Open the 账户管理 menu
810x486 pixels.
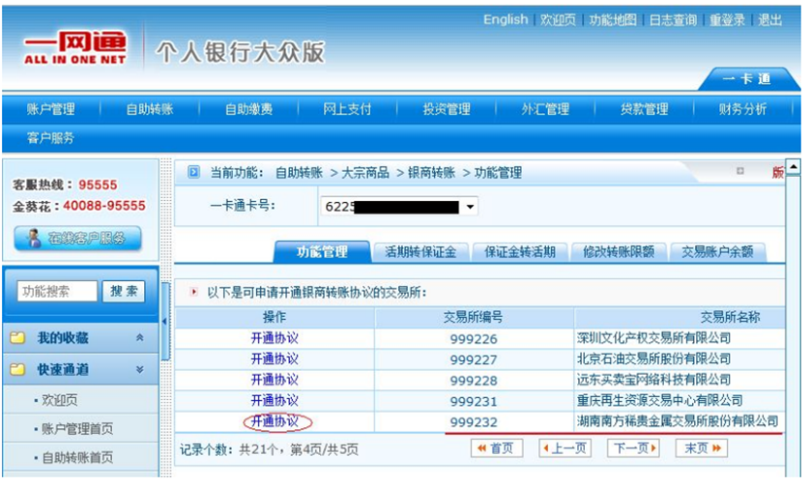pos(50,109)
